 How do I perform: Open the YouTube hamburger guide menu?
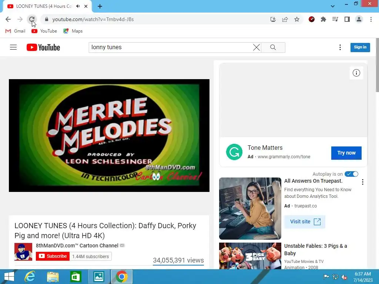point(13,47)
